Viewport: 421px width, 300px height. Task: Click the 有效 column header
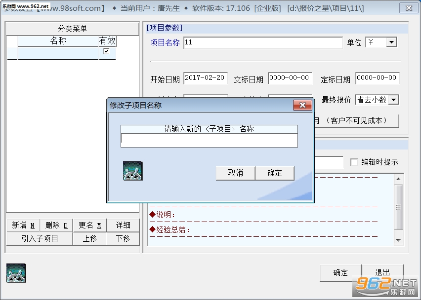click(x=107, y=41)
